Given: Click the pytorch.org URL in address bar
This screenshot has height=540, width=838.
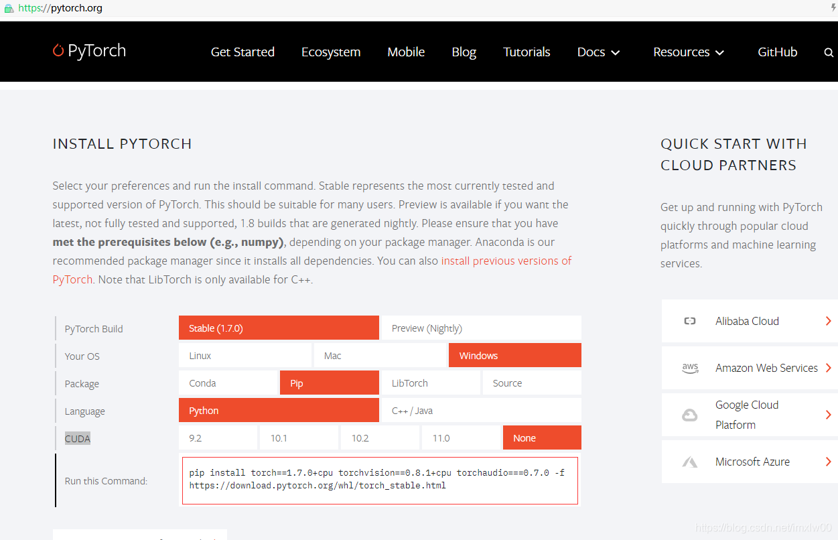Looking at the screenshot, I should click(60, 9).
